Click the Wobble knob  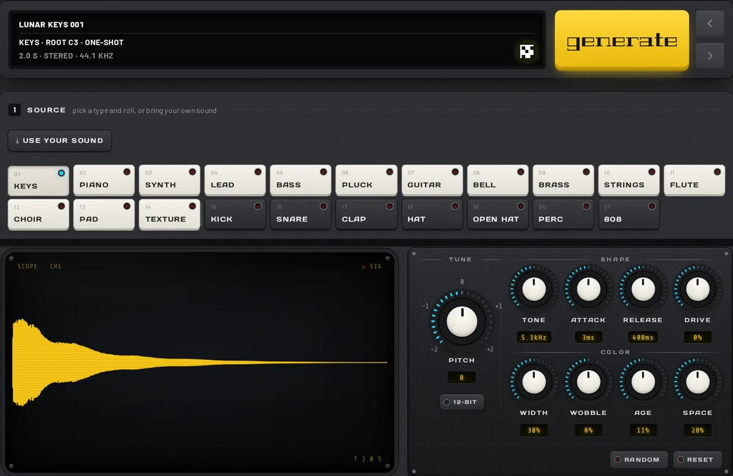[588, 382]
